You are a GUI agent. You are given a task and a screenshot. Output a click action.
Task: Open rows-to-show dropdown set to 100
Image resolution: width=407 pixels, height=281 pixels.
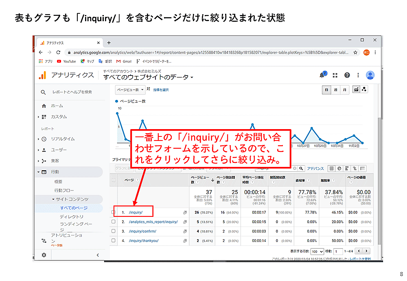click(x=317, y=252)
